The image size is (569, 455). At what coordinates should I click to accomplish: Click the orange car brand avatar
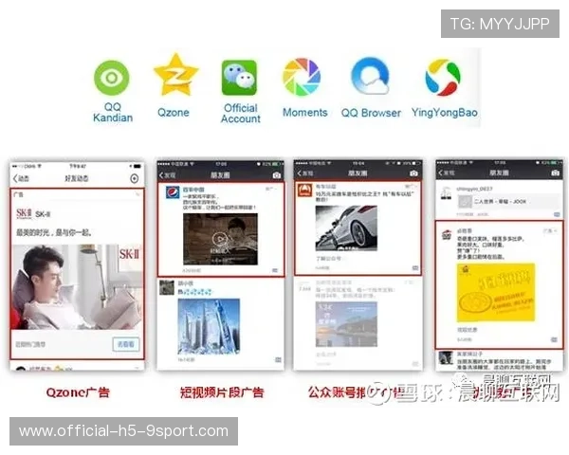click(304, 191)
